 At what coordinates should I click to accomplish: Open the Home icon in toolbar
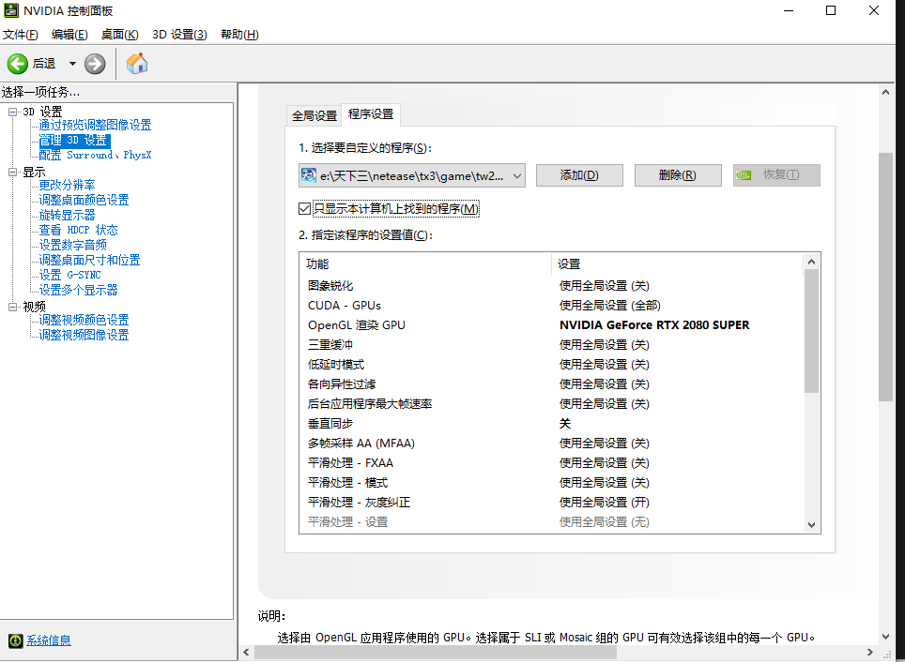tap(137, 63)
